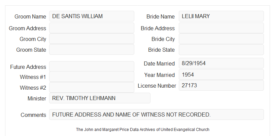Focus the Minister field with Rev. Timothy Lehmann

point(100,98)
